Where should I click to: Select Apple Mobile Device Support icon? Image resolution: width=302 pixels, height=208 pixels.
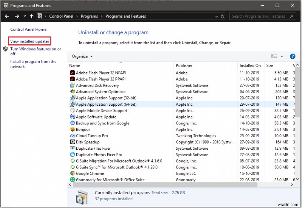72,111
